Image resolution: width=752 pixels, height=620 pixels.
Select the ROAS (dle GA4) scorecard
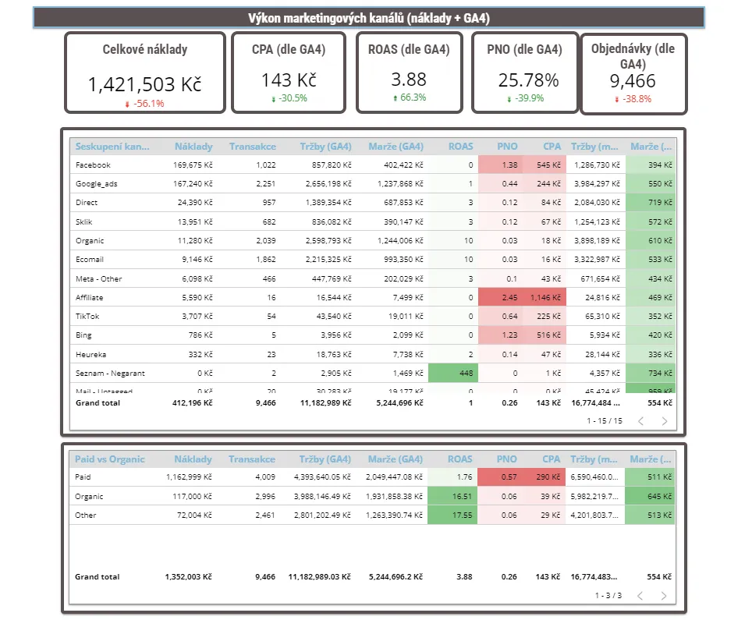[409, 73]
